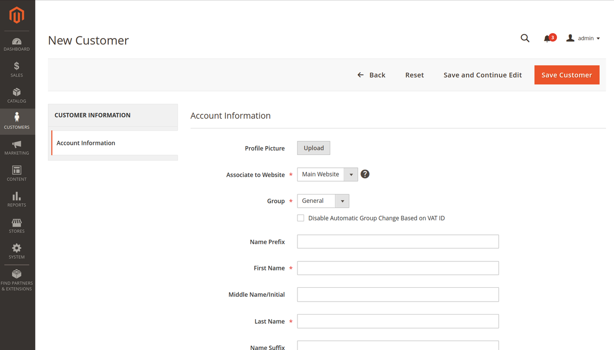Enable Disable Automatic Group Change Based on VAT ID
This screenshot has height=350, width=614.
tap(300, 218)
